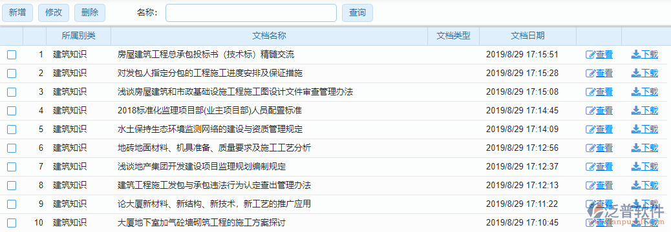
Task: Click date cell 2019/8/29 17:10:45
Action: click(x=522, y=222)
